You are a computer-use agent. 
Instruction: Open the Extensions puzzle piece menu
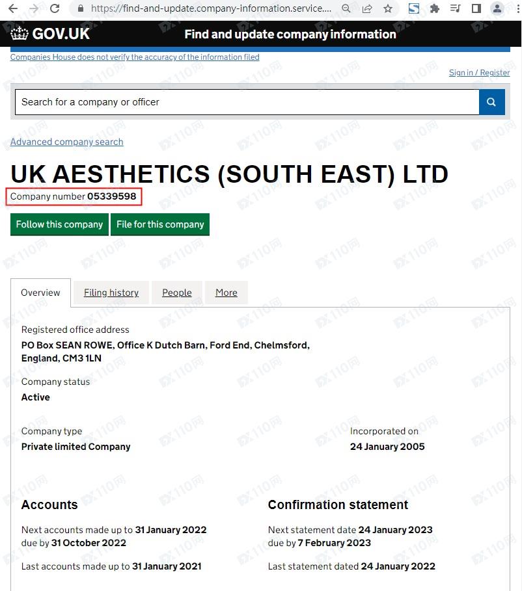pos(435,9)
